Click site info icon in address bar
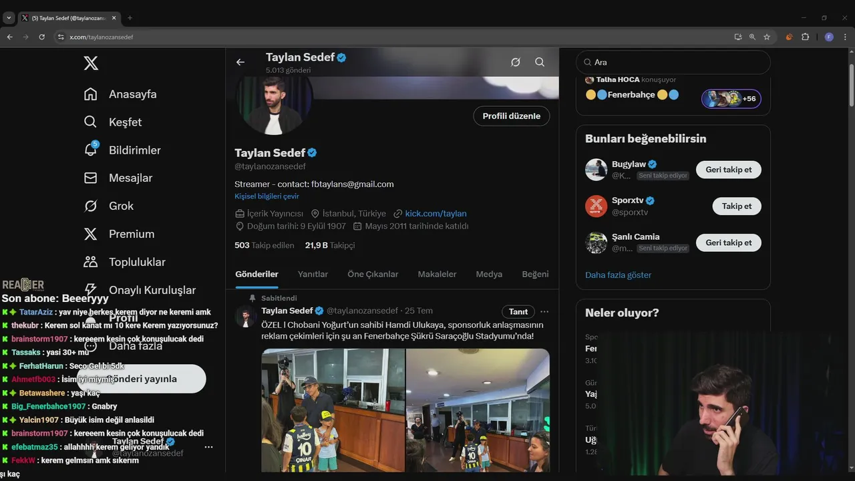 [60, 37]
